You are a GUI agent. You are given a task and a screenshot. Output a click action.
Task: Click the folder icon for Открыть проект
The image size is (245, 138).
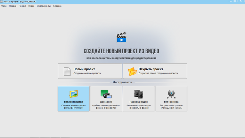pos(132,72)
